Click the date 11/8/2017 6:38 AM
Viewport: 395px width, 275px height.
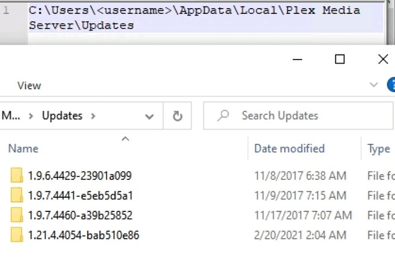(x=300, y=176)
